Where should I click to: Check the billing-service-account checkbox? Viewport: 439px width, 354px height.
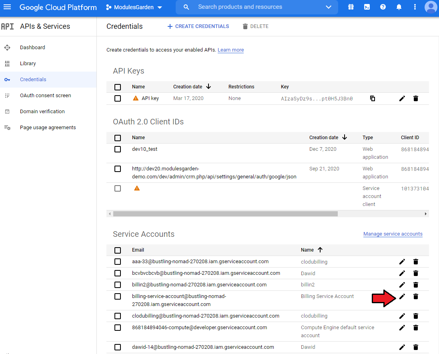point(118,296)
